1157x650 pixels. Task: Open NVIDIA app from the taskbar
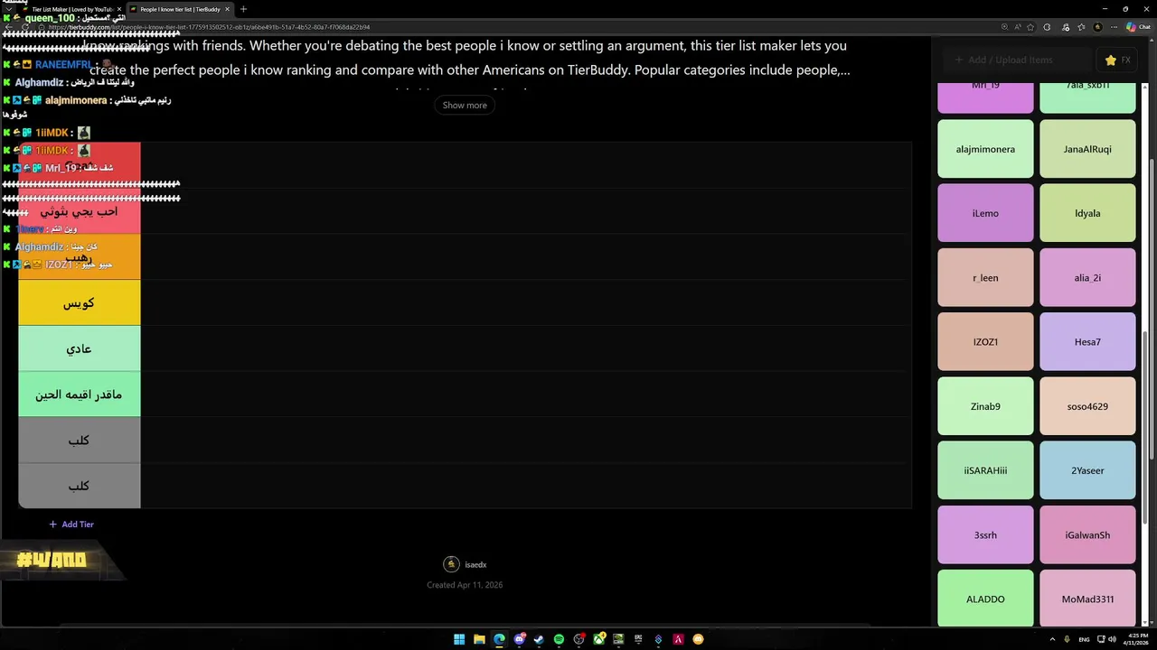[x=618, y=639]
